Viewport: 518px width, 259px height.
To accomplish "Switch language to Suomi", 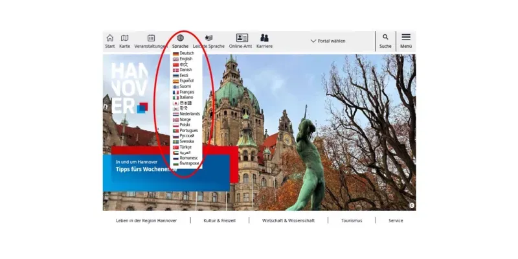I will click(x=182, y=86).
